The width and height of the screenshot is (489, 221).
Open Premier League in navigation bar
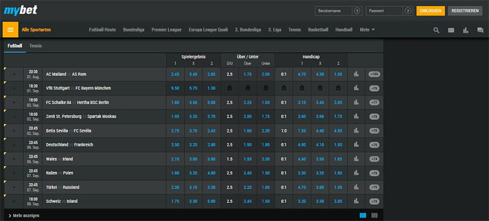(166, 30)
